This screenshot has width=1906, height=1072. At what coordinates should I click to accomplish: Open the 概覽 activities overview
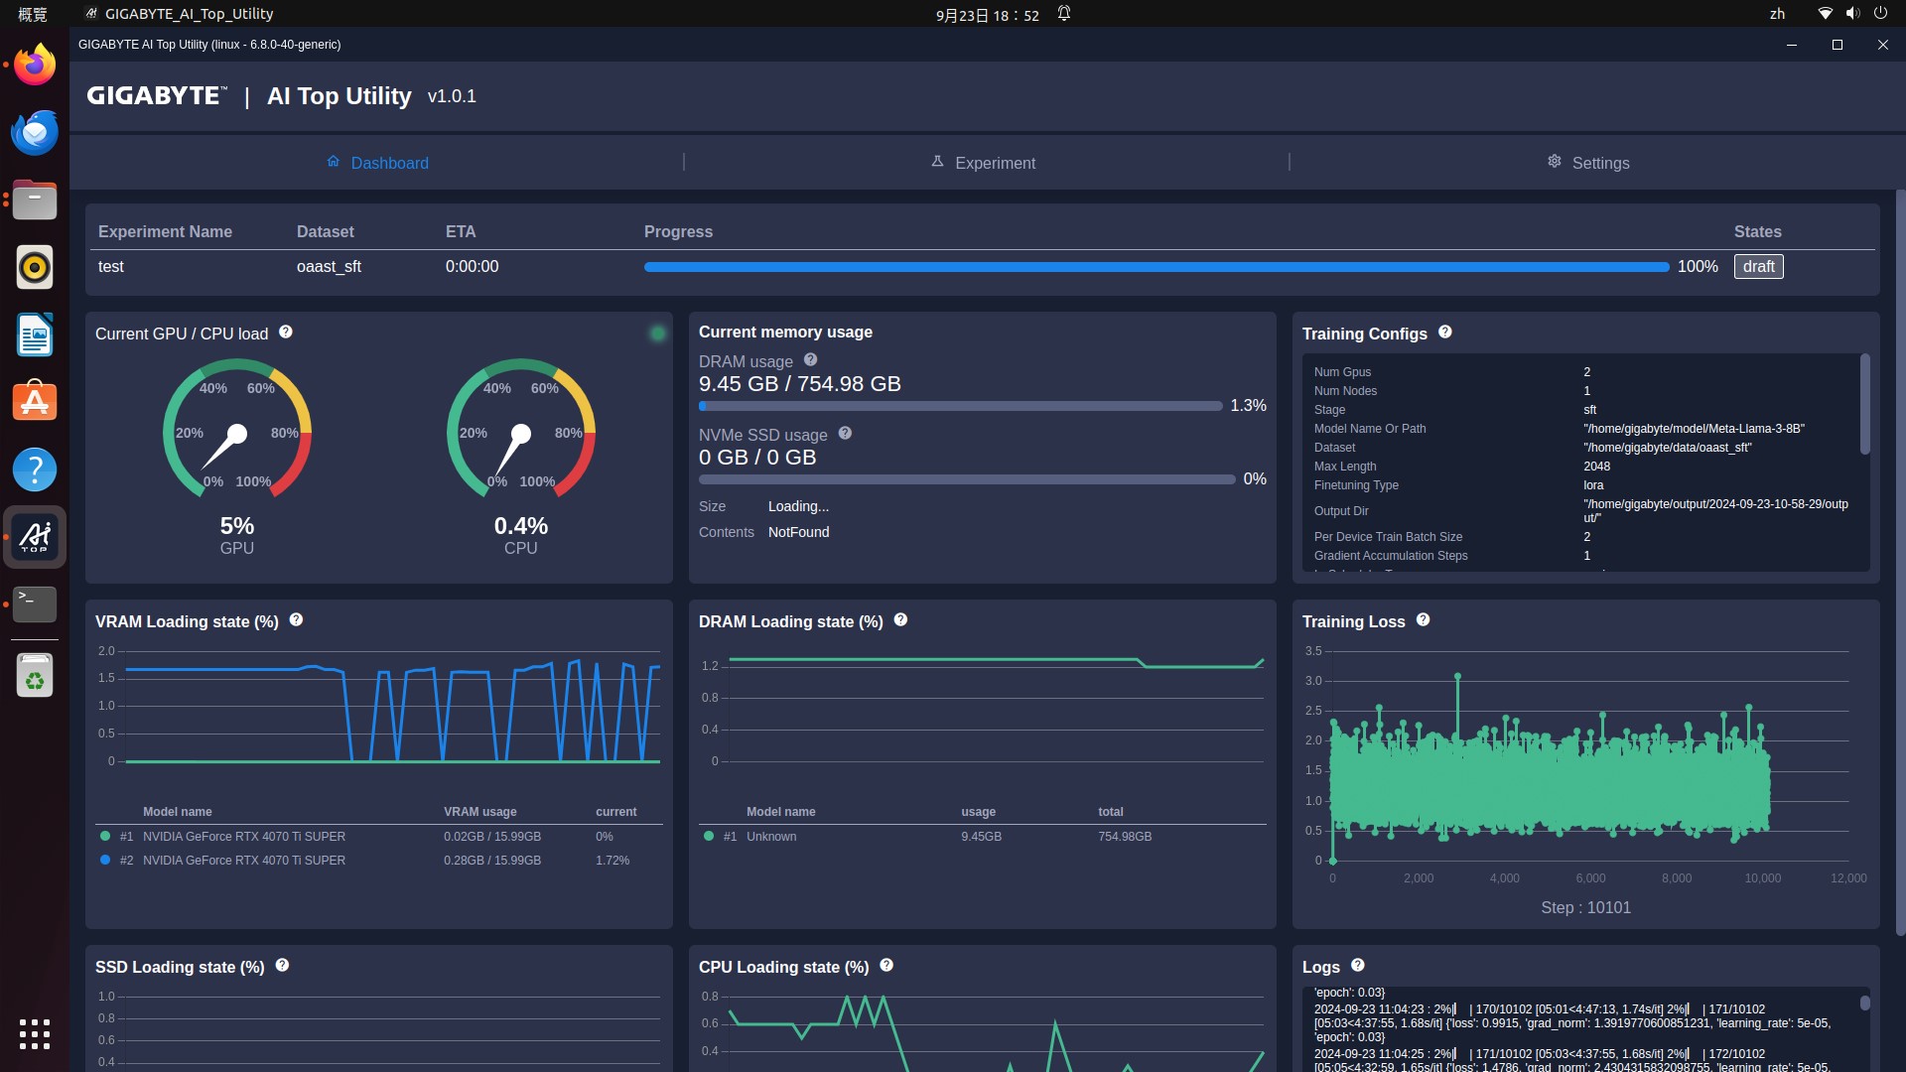33,14
